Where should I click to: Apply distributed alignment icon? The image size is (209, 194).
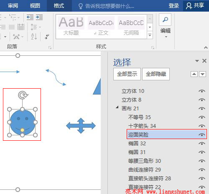(x=21, y=27)
